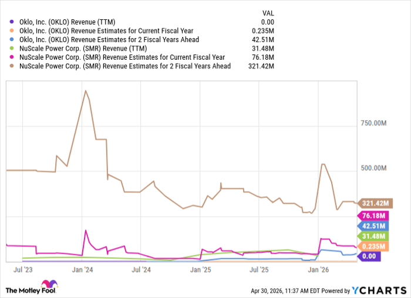Click the blue 42.51M end-of-line value tag
411x298 pixels.
tap(373, 226)
